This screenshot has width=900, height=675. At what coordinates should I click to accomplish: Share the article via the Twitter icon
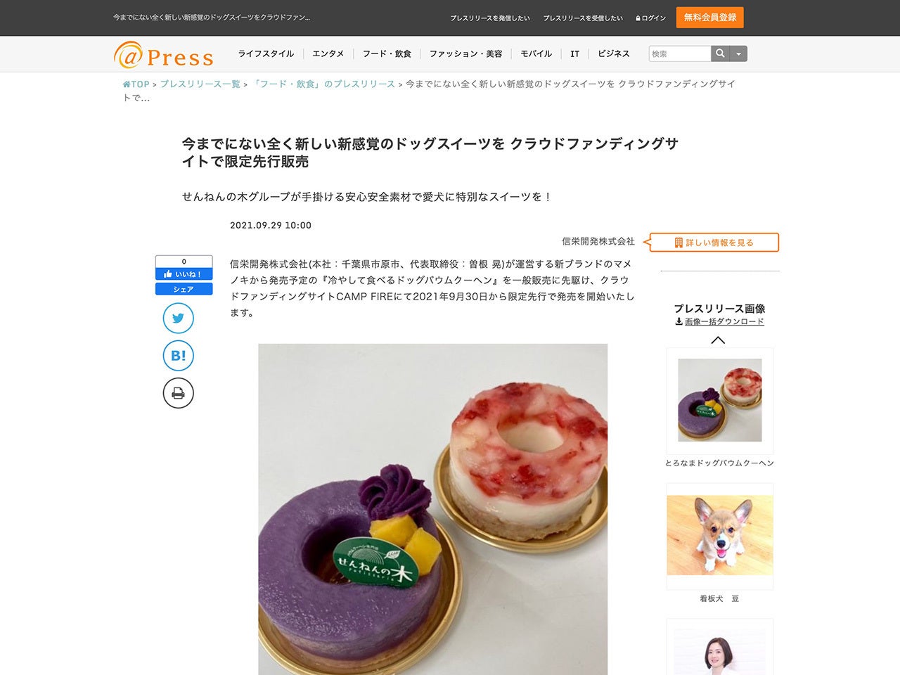point(178,319)
